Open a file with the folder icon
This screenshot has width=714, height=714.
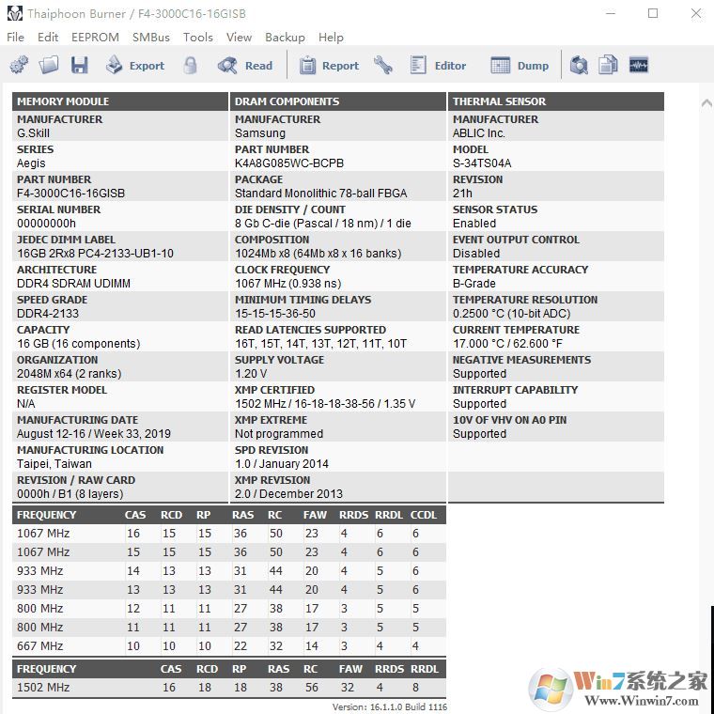(49, 65)
